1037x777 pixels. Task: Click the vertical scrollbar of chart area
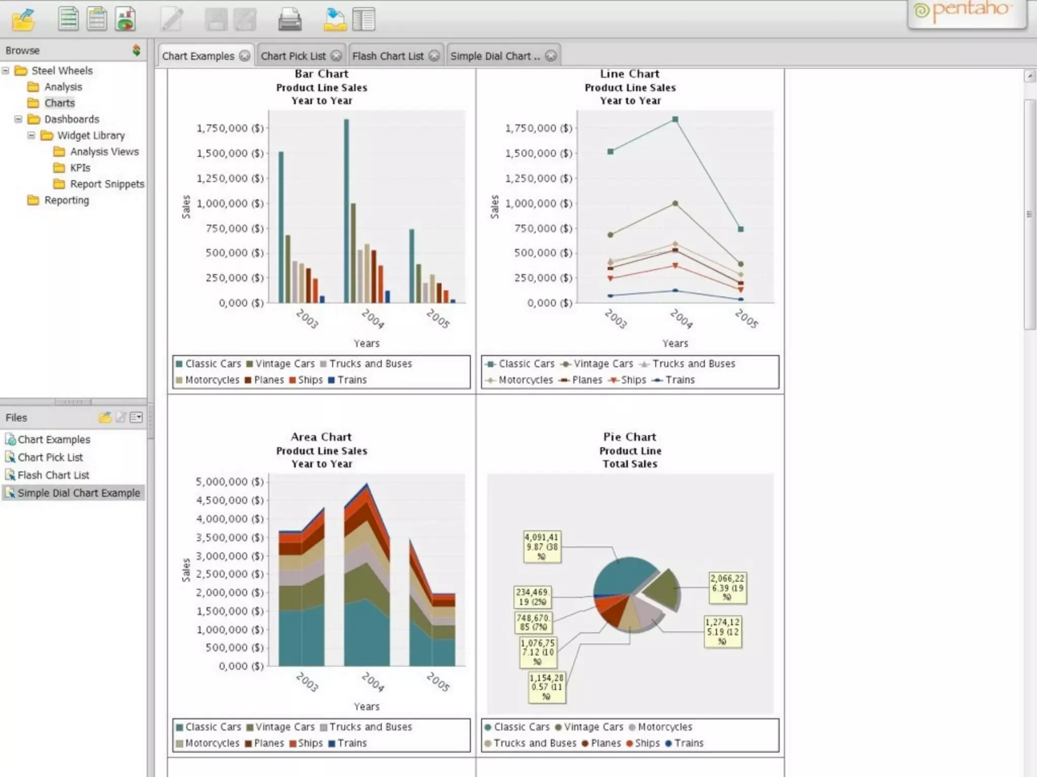point(1029,214)
